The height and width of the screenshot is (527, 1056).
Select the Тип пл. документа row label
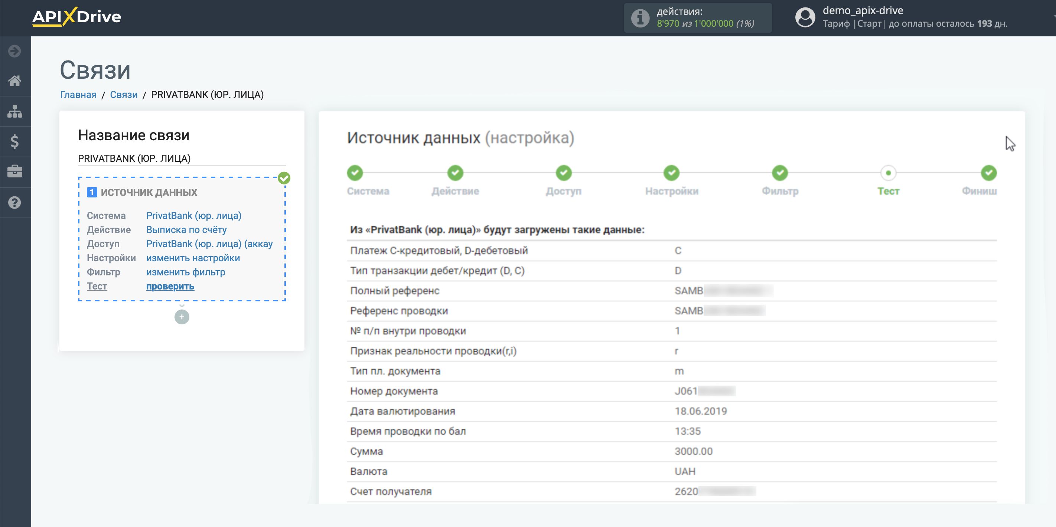395,371
